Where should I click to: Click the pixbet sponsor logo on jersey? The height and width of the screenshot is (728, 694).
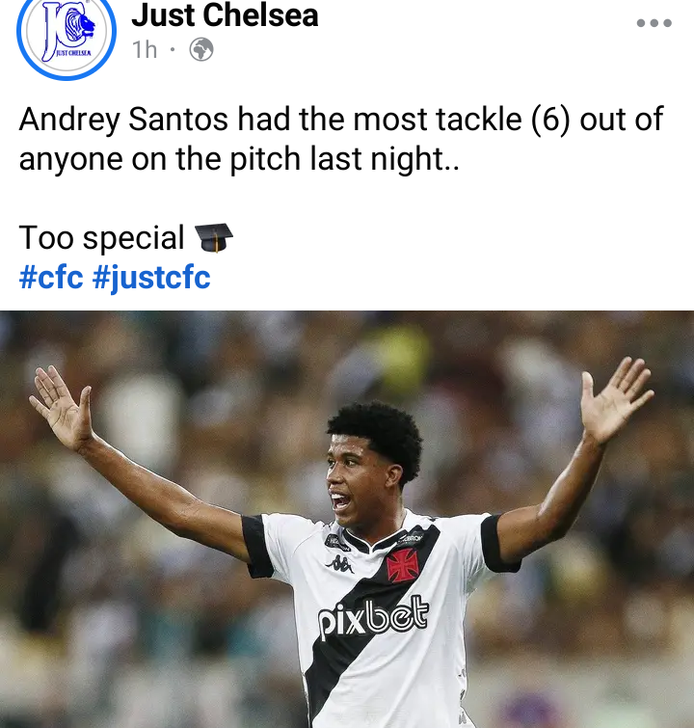[373, 615]
